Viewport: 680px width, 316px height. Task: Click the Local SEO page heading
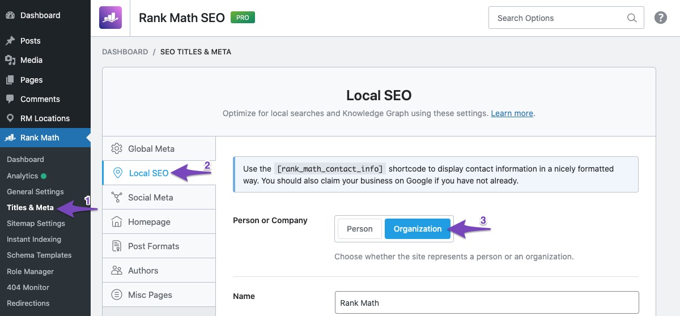point(379,95)
